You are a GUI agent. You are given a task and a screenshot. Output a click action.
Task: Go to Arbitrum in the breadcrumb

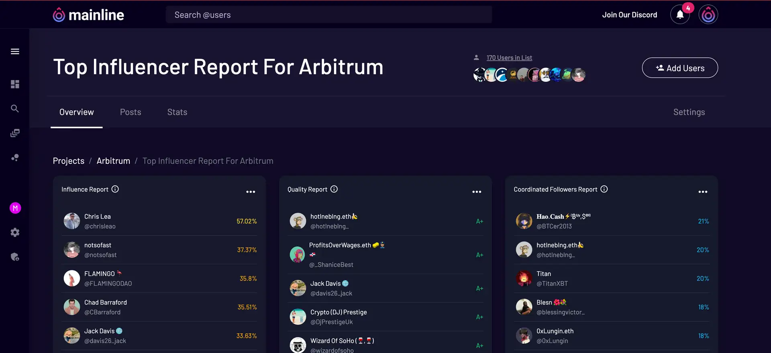coord(113,161)
